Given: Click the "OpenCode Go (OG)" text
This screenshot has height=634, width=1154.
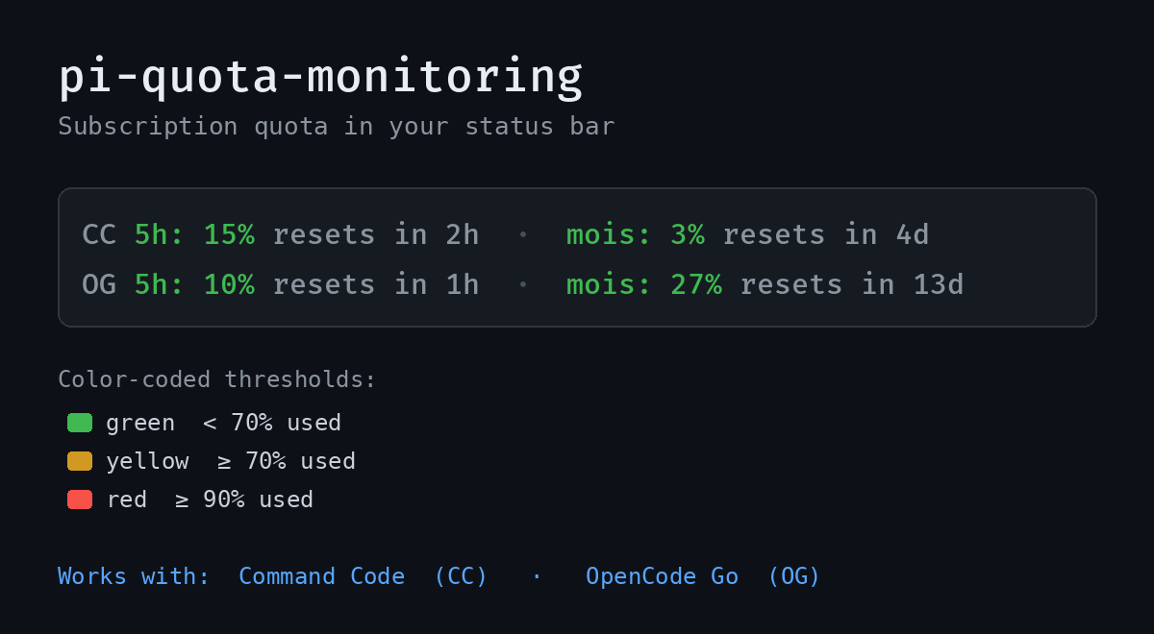Looking at the screenshot, I should [703, 576].
